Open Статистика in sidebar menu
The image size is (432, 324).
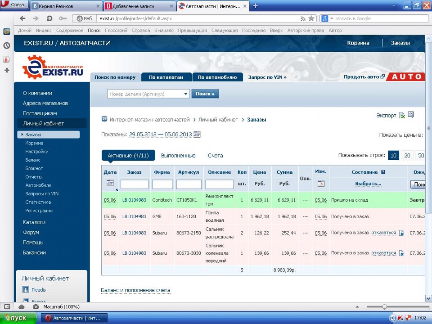click(38, 202)
